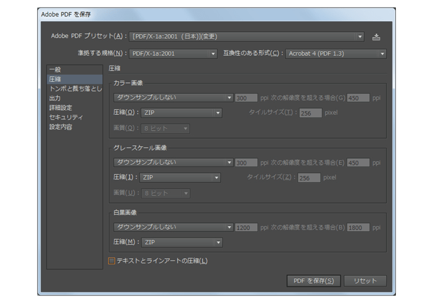The height and width of the screenshot is (303, 433).
Task: Click the カラー画像 300 ppi field
Action: [246, 98]
